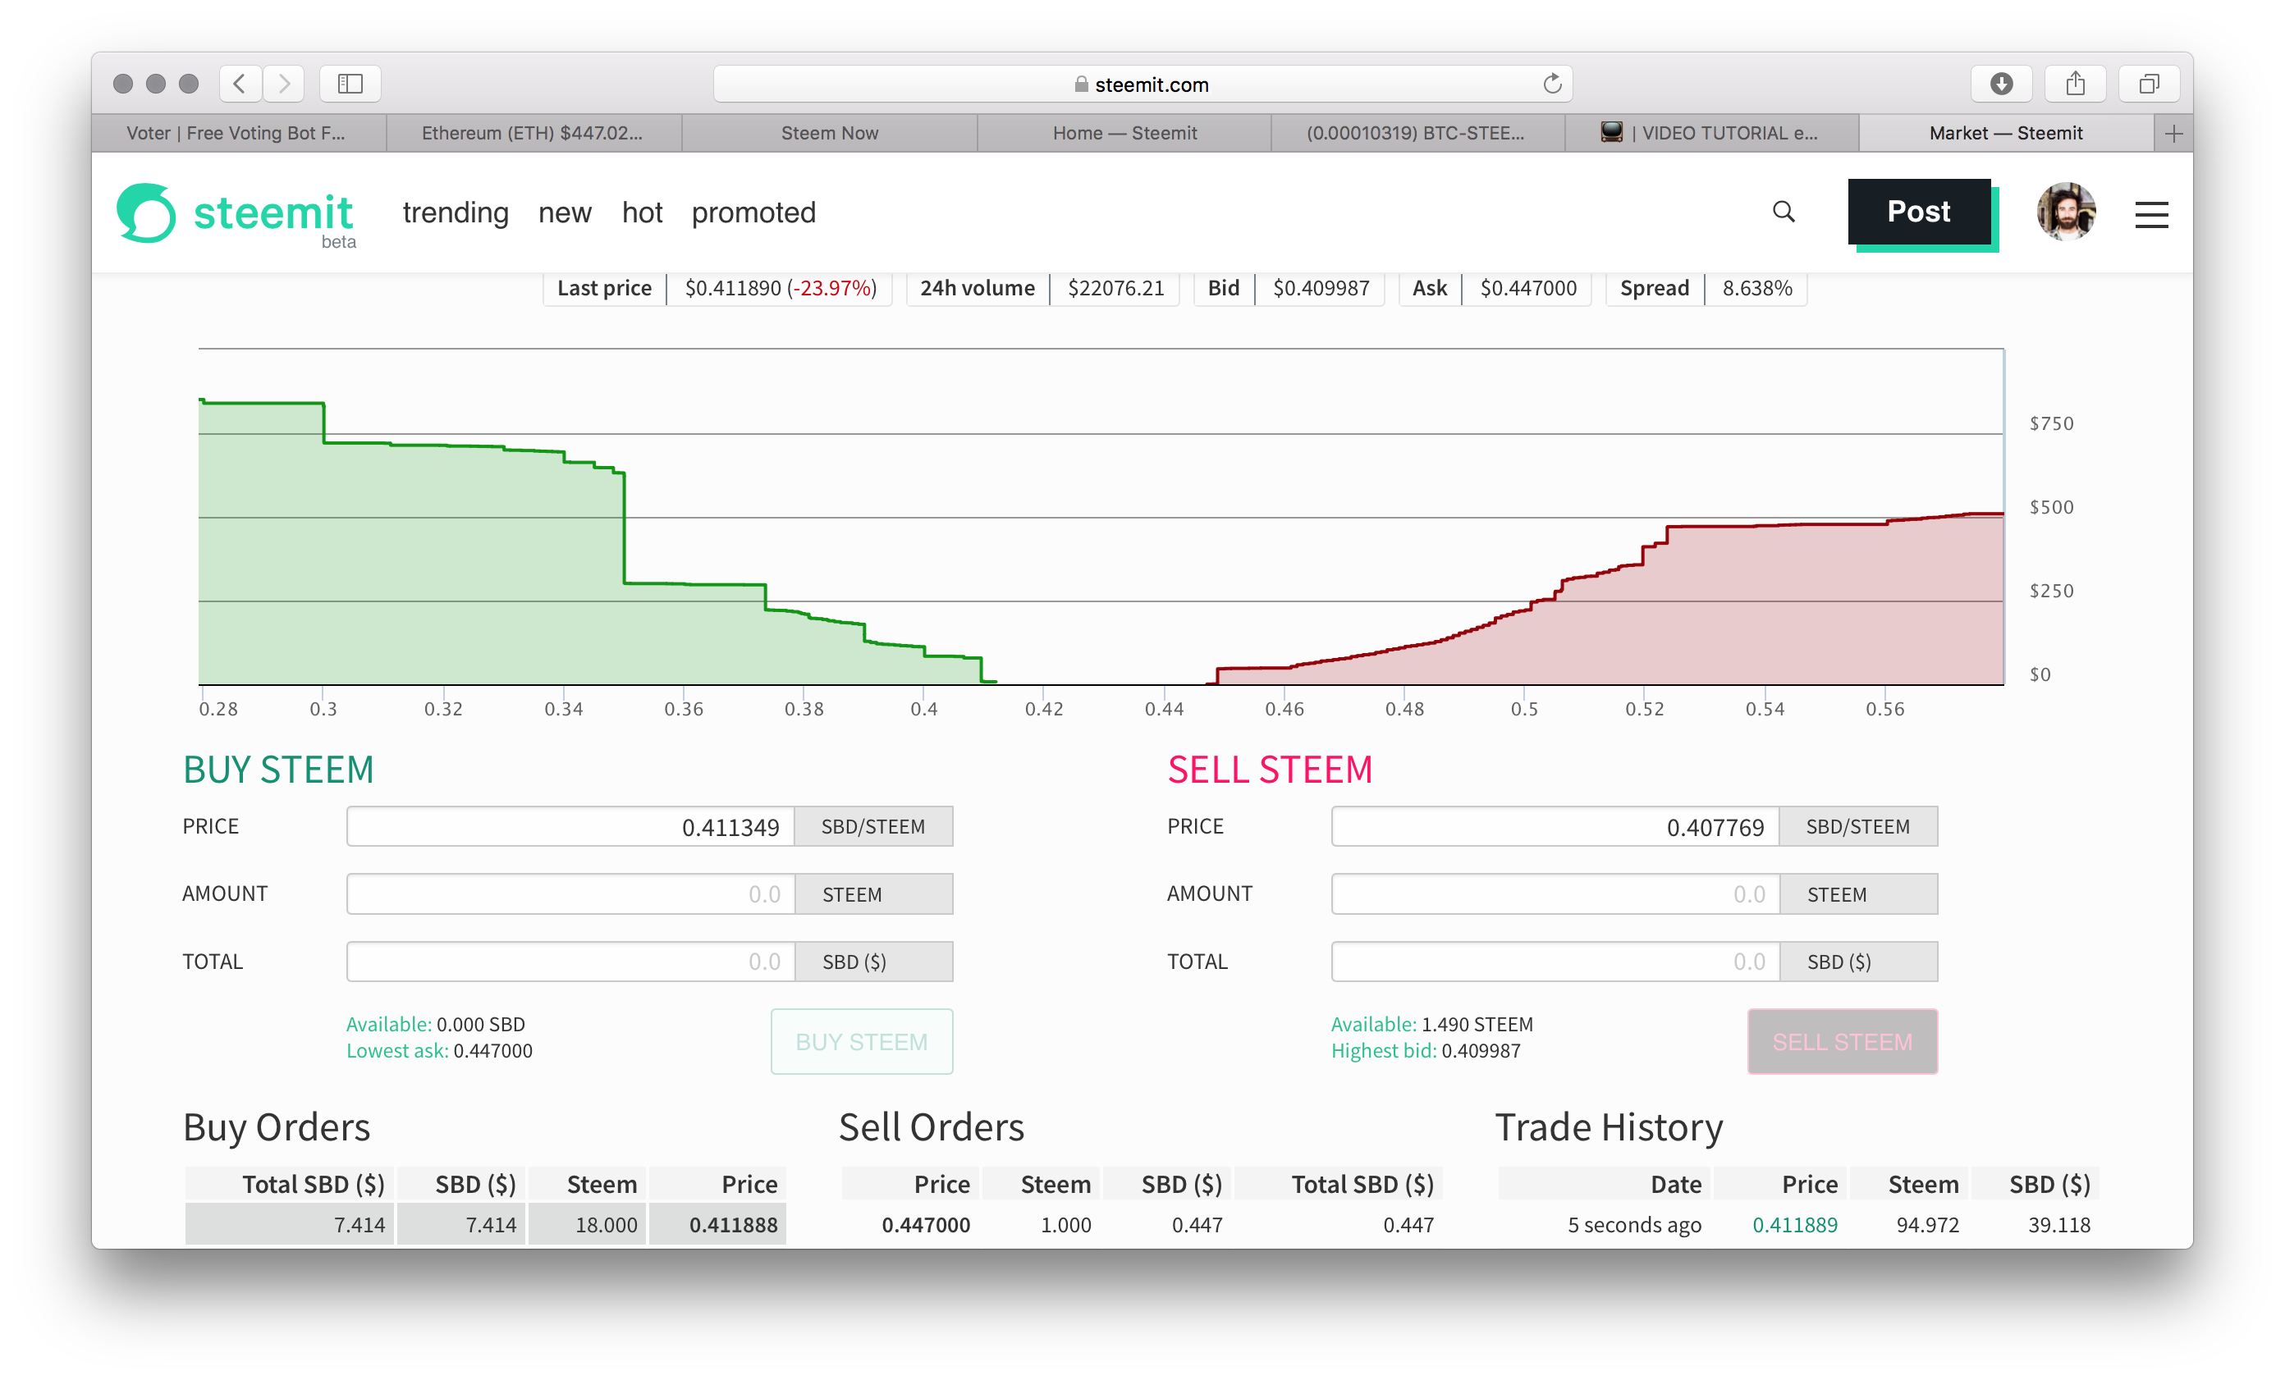Click the SELL STEEM button
The image size is (2285, 1380).
point(1842,1042)
